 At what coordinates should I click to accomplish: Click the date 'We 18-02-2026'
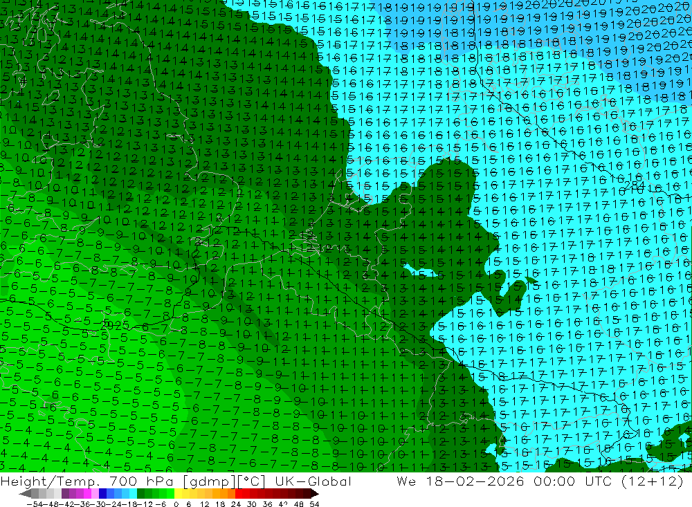click(460, 481)
